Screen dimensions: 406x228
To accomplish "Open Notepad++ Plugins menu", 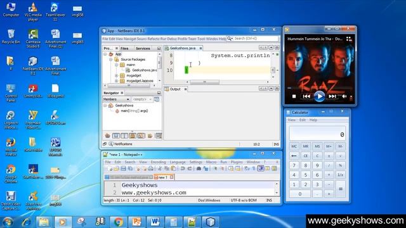I will 237,162.
